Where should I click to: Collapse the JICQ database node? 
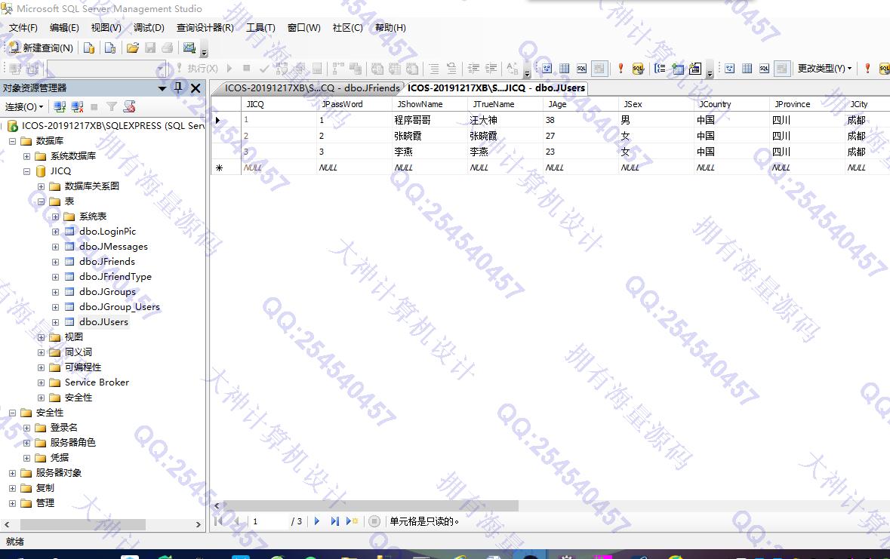coord(26,171)
